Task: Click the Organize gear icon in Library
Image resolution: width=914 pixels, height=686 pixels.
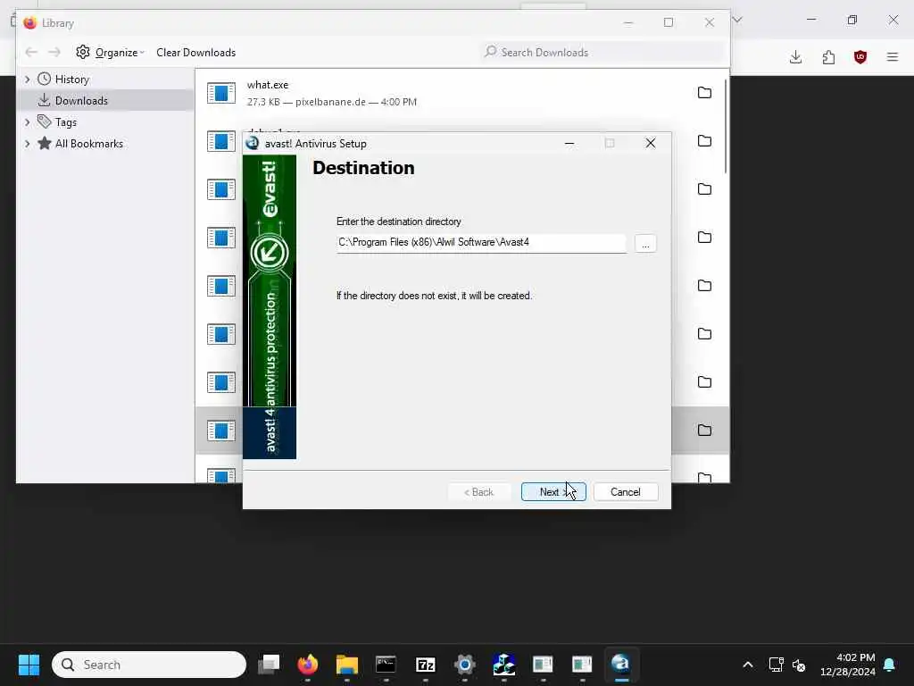Action: coord(83,52)
